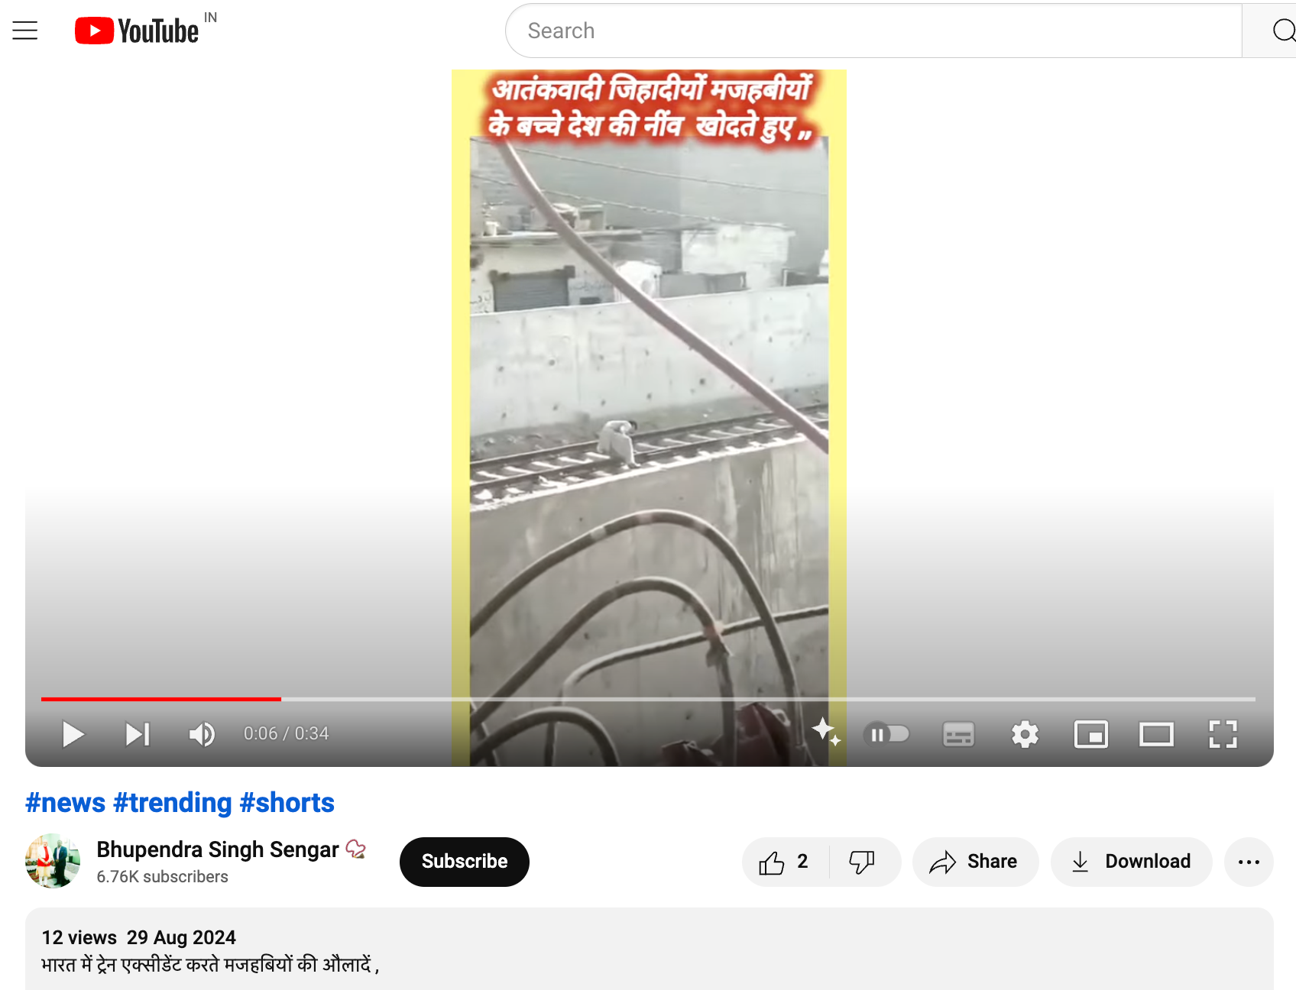Enable miniplayer mode

[x=1090, y=734]
